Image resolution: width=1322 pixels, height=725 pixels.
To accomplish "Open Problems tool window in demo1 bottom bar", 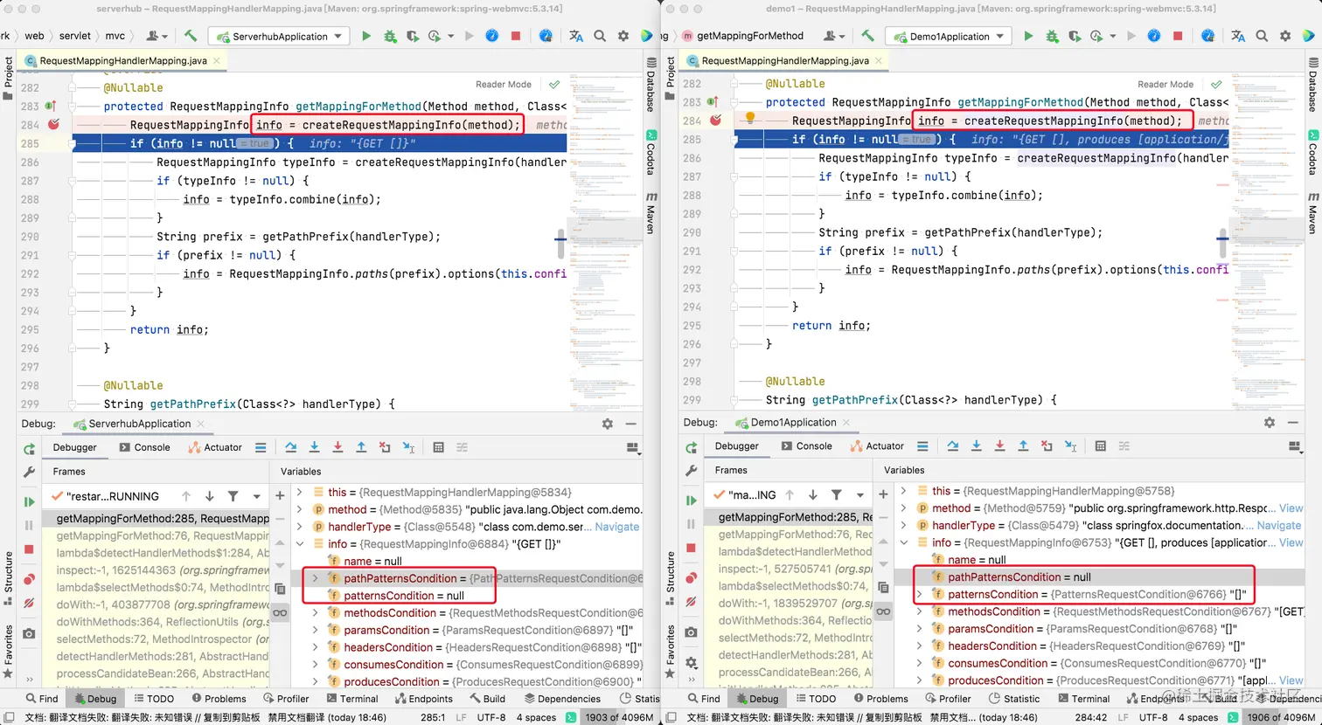I will click(x=880, y=699).
